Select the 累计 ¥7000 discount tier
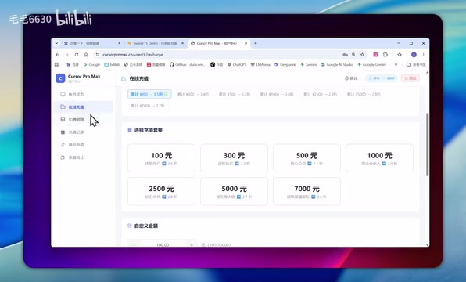This screenshot has width=466, height=282. click(x=148, y=106)
